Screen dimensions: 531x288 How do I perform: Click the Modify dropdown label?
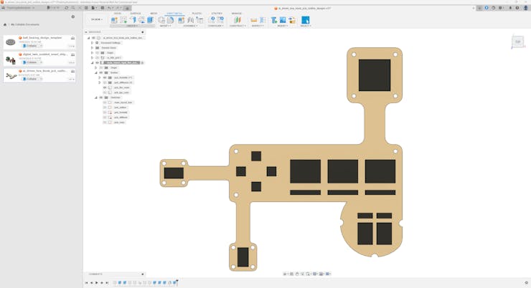point(165,26)
